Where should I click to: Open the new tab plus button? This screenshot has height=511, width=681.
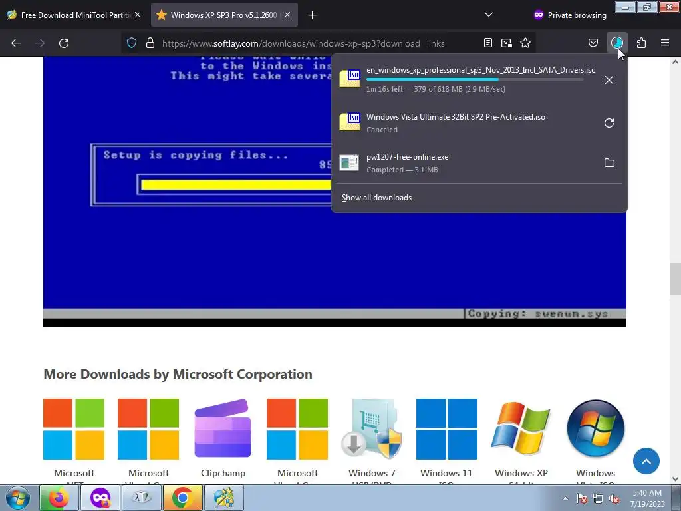point(313,15)
